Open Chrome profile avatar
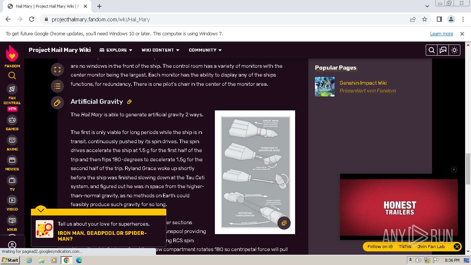Screen dimensions: 471x265 pos(451,19)
